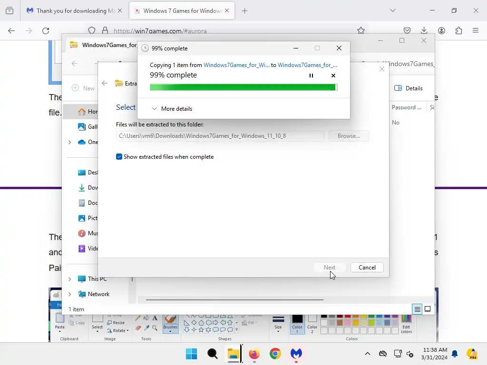Click the site padlock icon
Viewport: 487px width, 365px height.
point(105,30)
